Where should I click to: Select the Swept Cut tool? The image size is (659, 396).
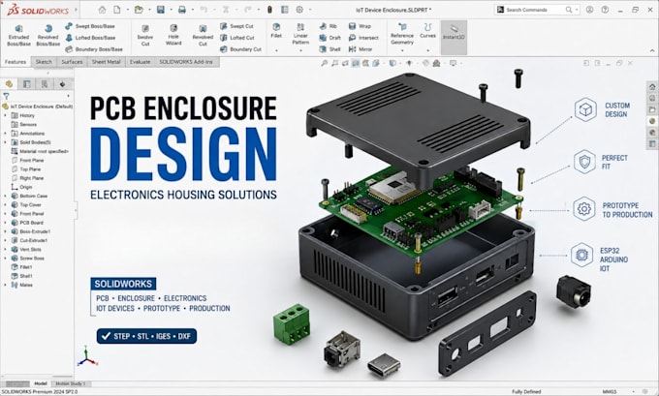(236, 26)
